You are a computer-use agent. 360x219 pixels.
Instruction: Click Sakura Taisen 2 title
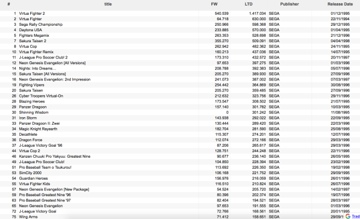click(32, 41)
